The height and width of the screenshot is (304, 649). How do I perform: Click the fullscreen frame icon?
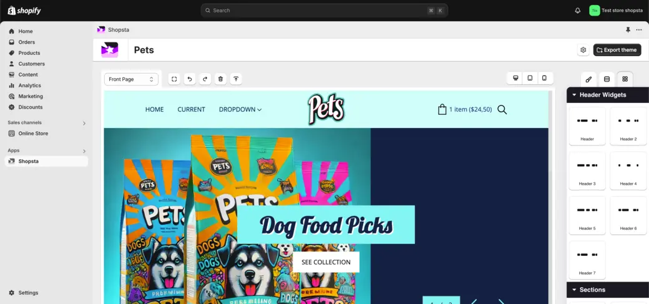[x=174, y=79]
